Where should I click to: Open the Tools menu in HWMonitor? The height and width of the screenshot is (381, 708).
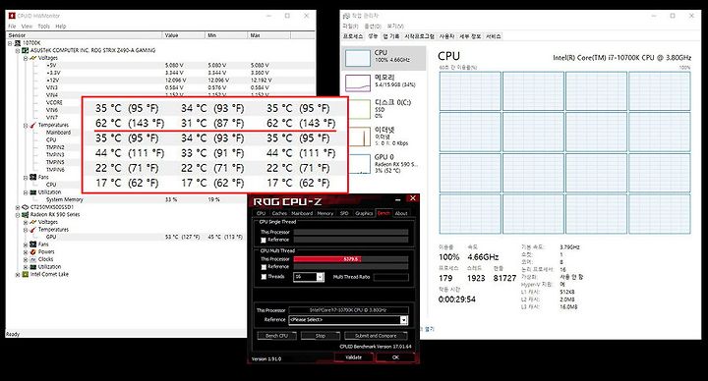pyautogui.click(x=44, y=27)
